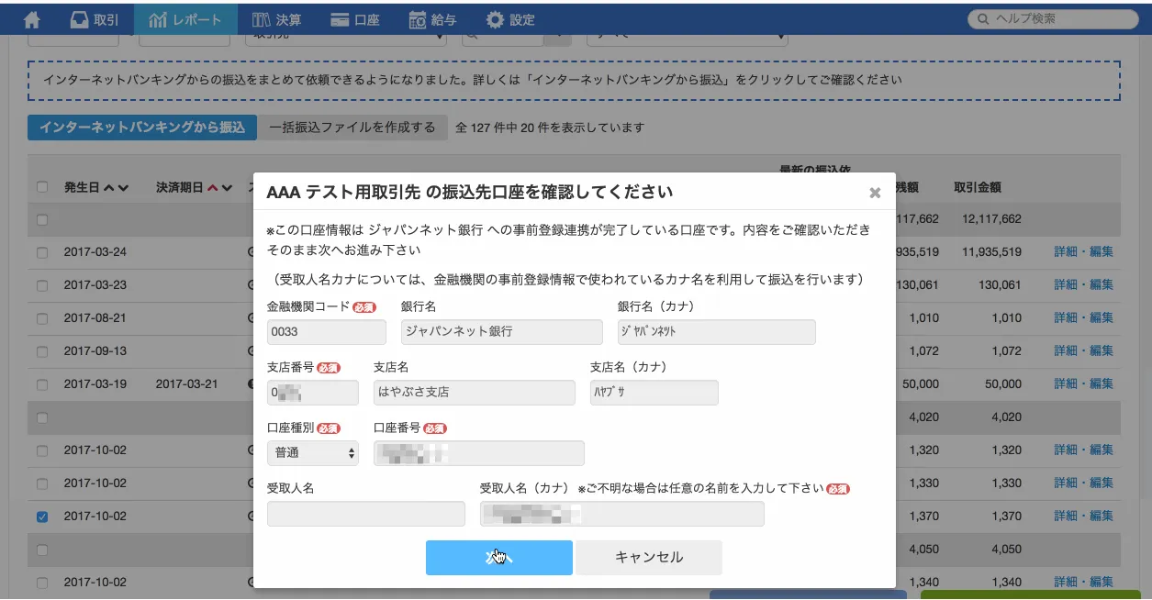The width and height of the screenshot is (1152, 600).
Task: Click the 銀行名（カナ） field
Action: tap(717, 331)
